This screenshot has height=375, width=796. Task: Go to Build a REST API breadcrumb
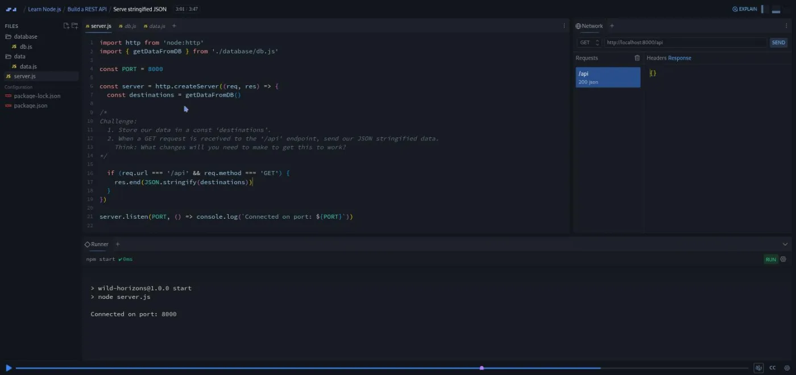pos(87,9)
